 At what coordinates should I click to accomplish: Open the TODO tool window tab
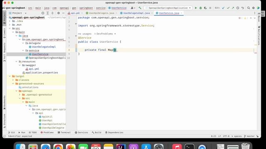[x=32, y=132]
